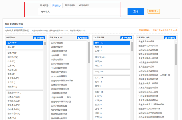
Task: Open the 高频词提取 tab
Action: (x=70, y=6)
